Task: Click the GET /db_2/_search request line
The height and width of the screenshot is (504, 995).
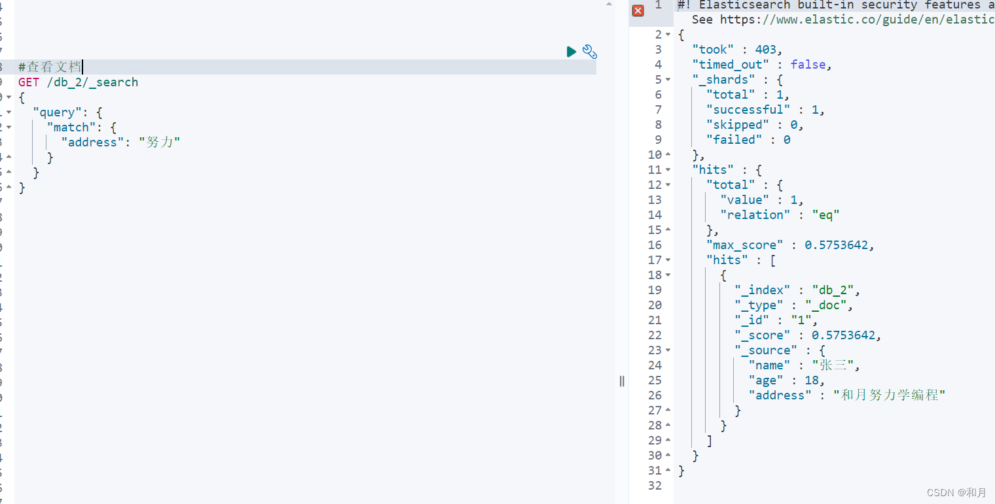Action: click(x=79, y=82)
